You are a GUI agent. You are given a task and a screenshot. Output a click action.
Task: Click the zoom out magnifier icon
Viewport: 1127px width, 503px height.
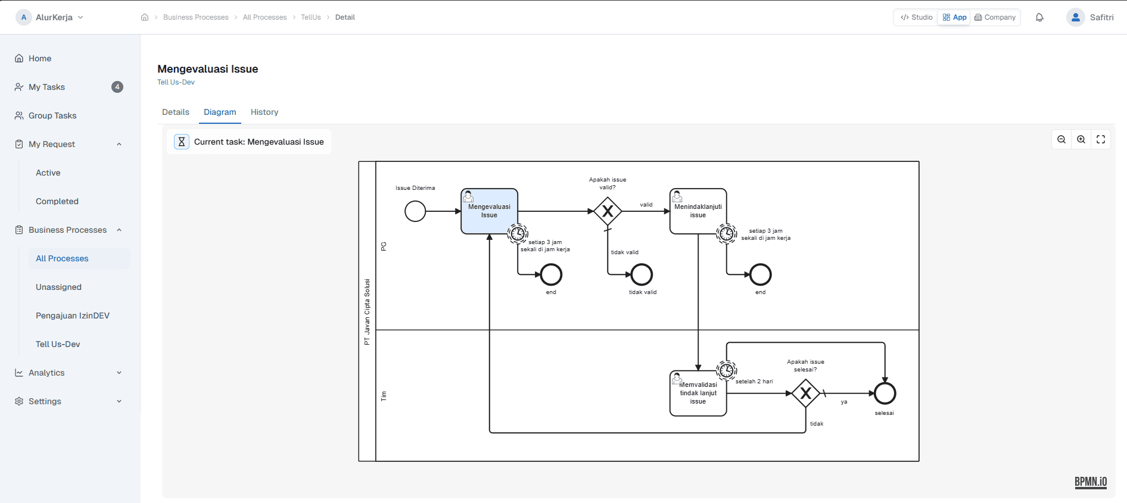1061,139
